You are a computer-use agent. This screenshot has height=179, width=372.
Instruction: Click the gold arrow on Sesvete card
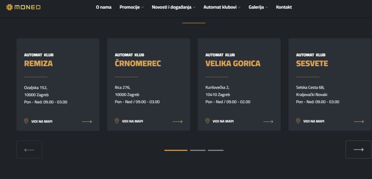coord(359,122)
